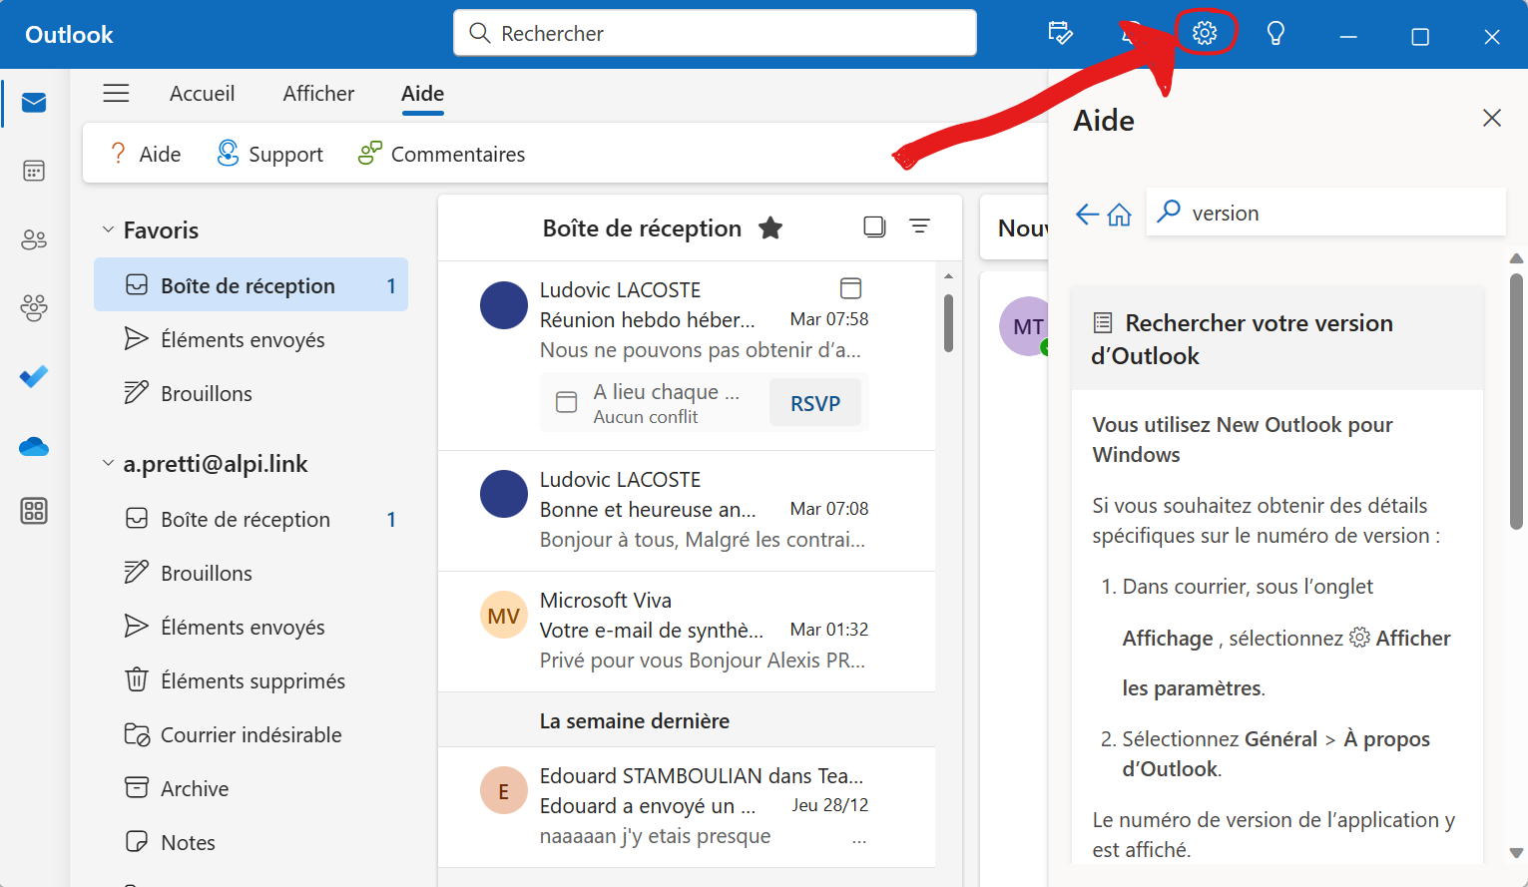The width and height of the screenshot is (1528, 887).
Task: Select Boîte de réception in Favoris
Action: tap(251, 285)
